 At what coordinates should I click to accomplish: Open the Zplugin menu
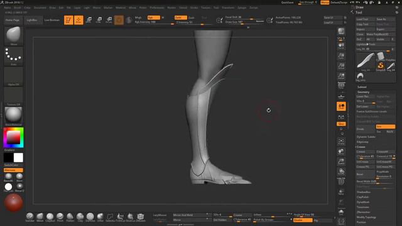(242, 8)
